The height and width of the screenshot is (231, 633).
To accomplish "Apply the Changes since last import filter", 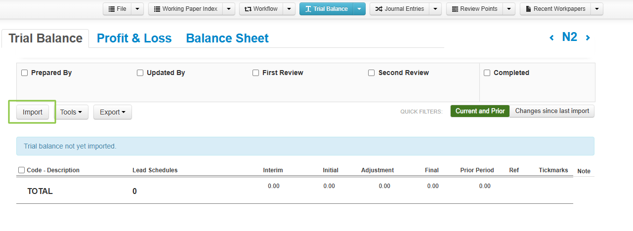I will click(552, 111).
